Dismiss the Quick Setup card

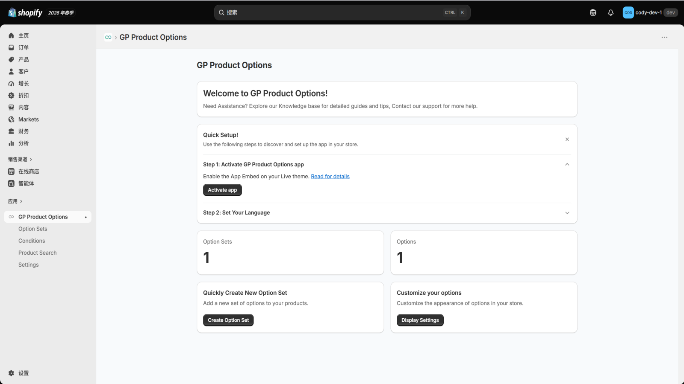coord(567,140)
